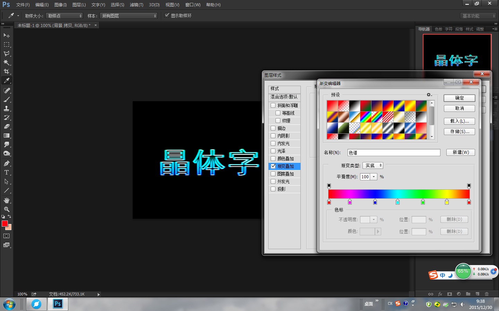The height and width of the screenshot is (311, 499).
Task: Uncheck the 渐变叠加 gradient overlay checkbox
Action: point(273,166)
